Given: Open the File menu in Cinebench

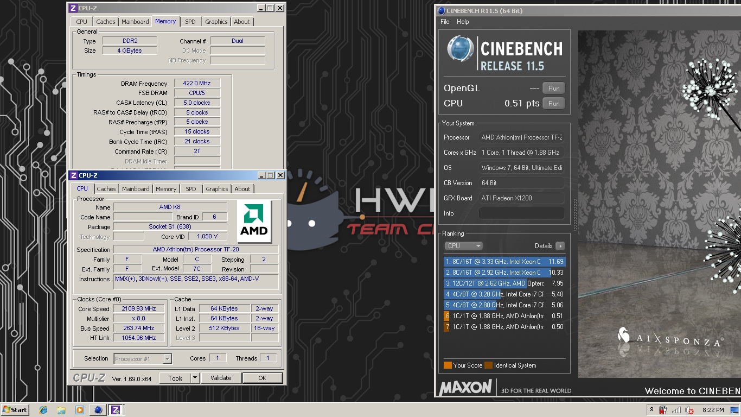Looking at the screenshot, I should 445,22.
